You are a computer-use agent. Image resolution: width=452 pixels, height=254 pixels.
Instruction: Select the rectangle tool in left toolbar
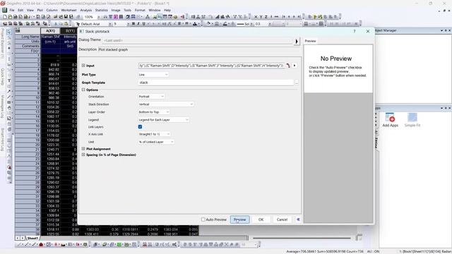[x=9, y=102]
